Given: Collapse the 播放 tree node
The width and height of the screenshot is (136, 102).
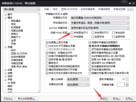Looking at the screenshot, I should (x=5, y=18).
